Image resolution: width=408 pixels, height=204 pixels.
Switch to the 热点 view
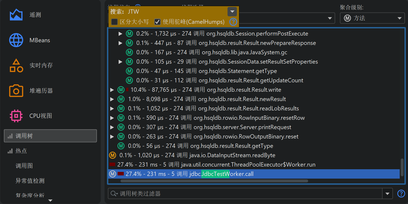21,151
